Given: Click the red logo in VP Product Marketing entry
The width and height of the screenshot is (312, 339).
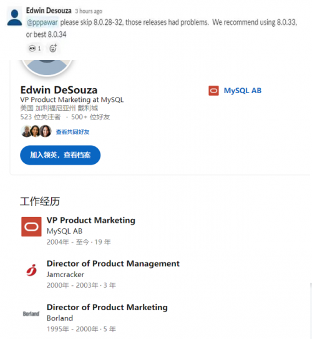Looking at the screenshot, I should click(31, 226).
